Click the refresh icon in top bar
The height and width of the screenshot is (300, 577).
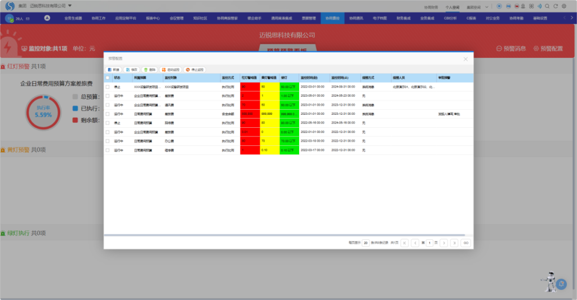[556, 6]
